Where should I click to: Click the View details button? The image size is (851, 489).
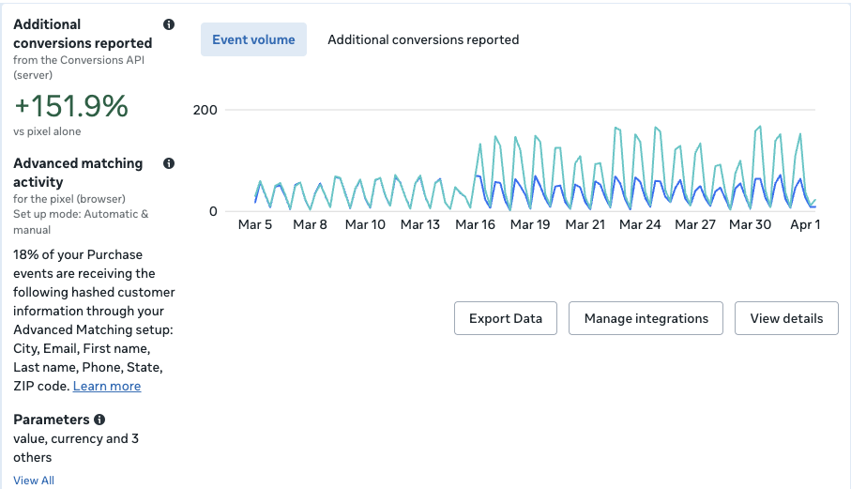pos(786,318)
